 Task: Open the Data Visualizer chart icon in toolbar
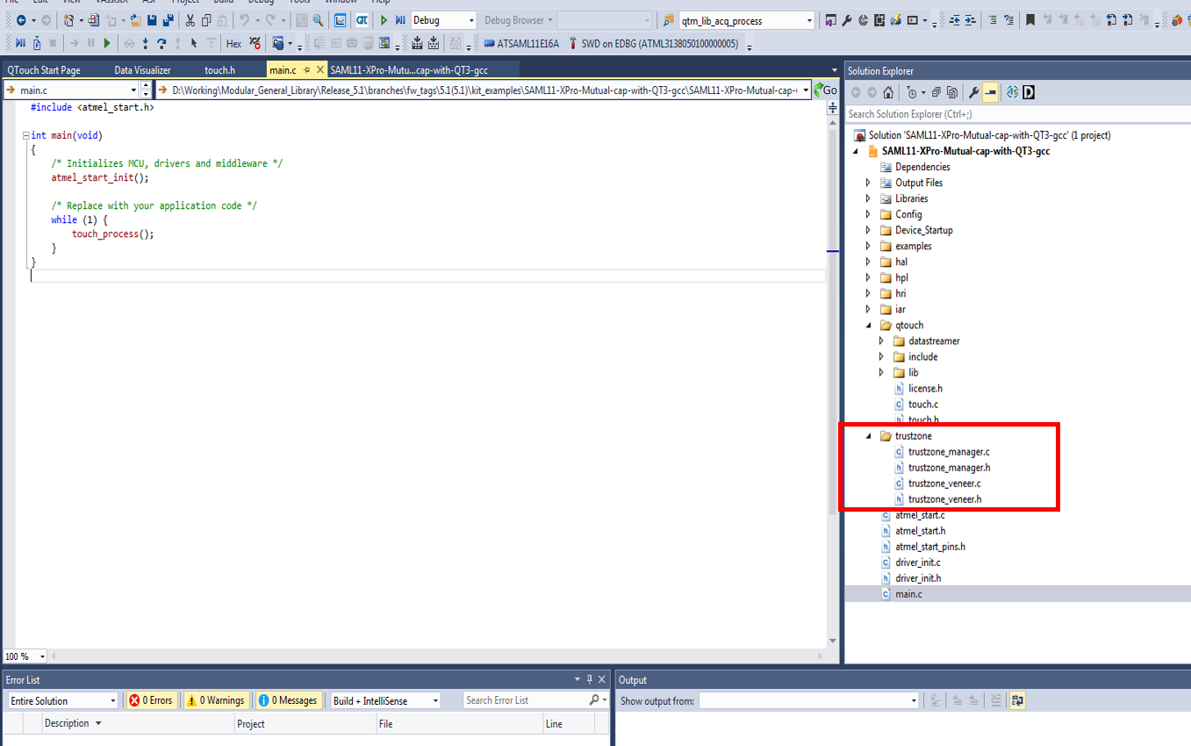point(339,19)
